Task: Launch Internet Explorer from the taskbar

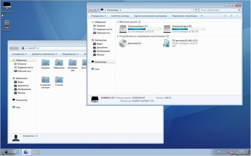Action: 16,152
